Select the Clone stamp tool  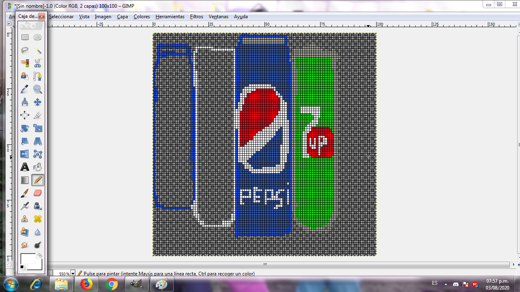(x=25, y=219)
